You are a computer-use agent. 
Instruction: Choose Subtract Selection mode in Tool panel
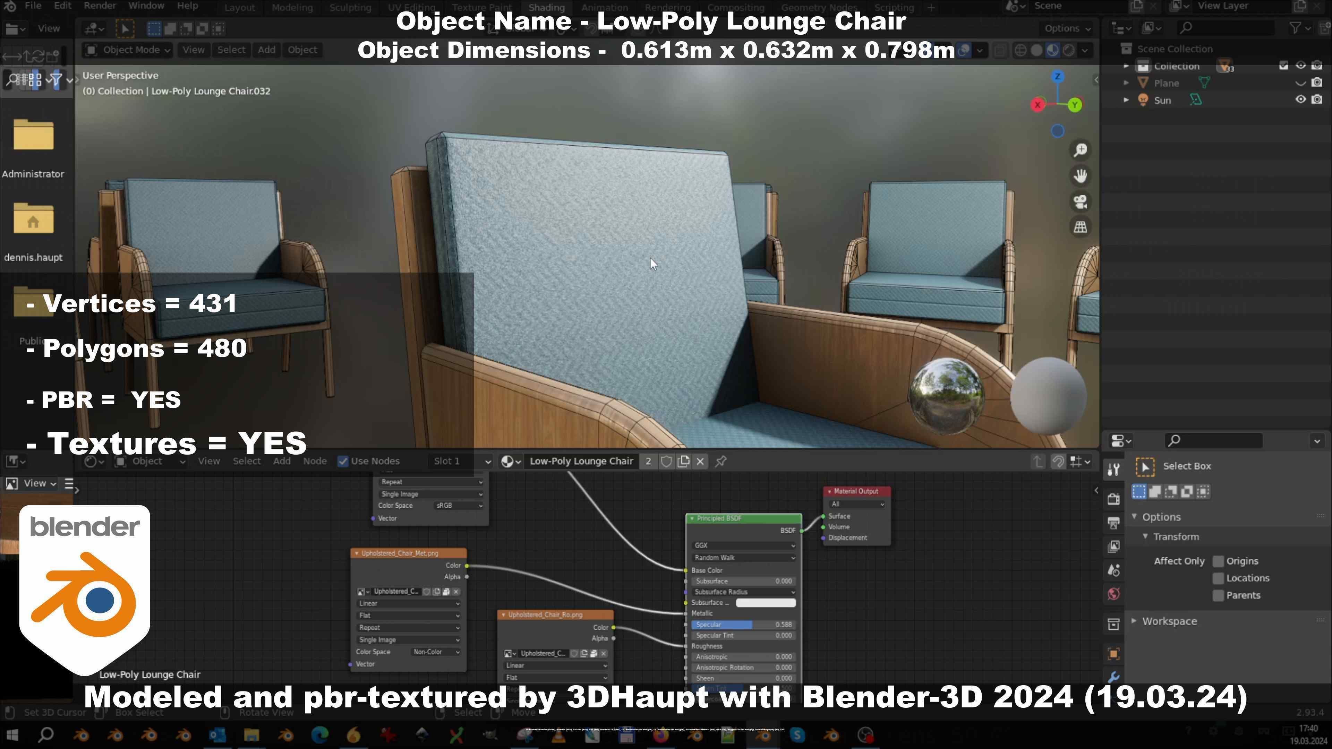click(1171, 492)
